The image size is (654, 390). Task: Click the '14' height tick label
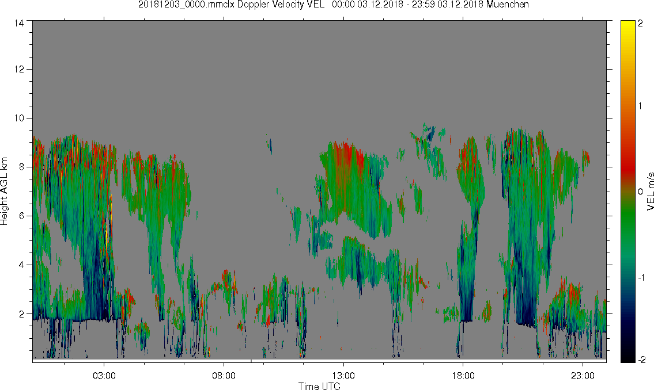coord(19,24)
